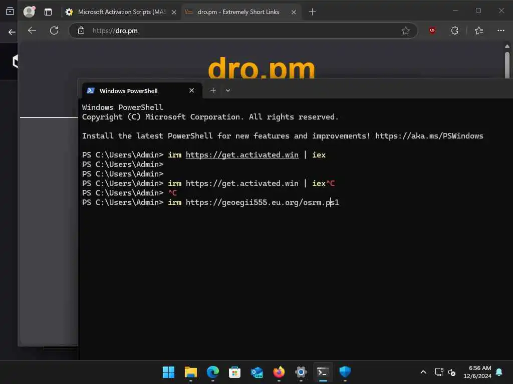The image size is (513, 384).
Task: Click the dro.pm orange heading
Action: pyautogui.click(x=262, y=68)
